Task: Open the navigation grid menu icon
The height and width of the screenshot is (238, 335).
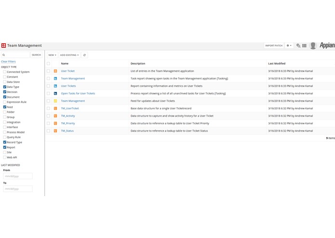Action: tap(304, 45)
